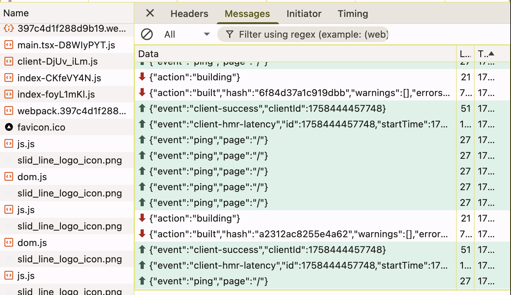Image resolution: width=511 pixels, height=295 pixels.
Task: Select the WebSocket request 397c4d1f288d9b19
Action: [x=72, y=29]
